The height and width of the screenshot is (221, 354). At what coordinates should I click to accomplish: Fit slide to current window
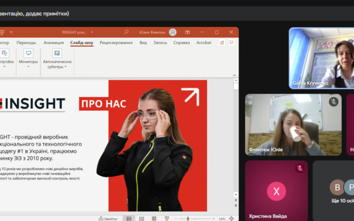[x=231, y=218]
